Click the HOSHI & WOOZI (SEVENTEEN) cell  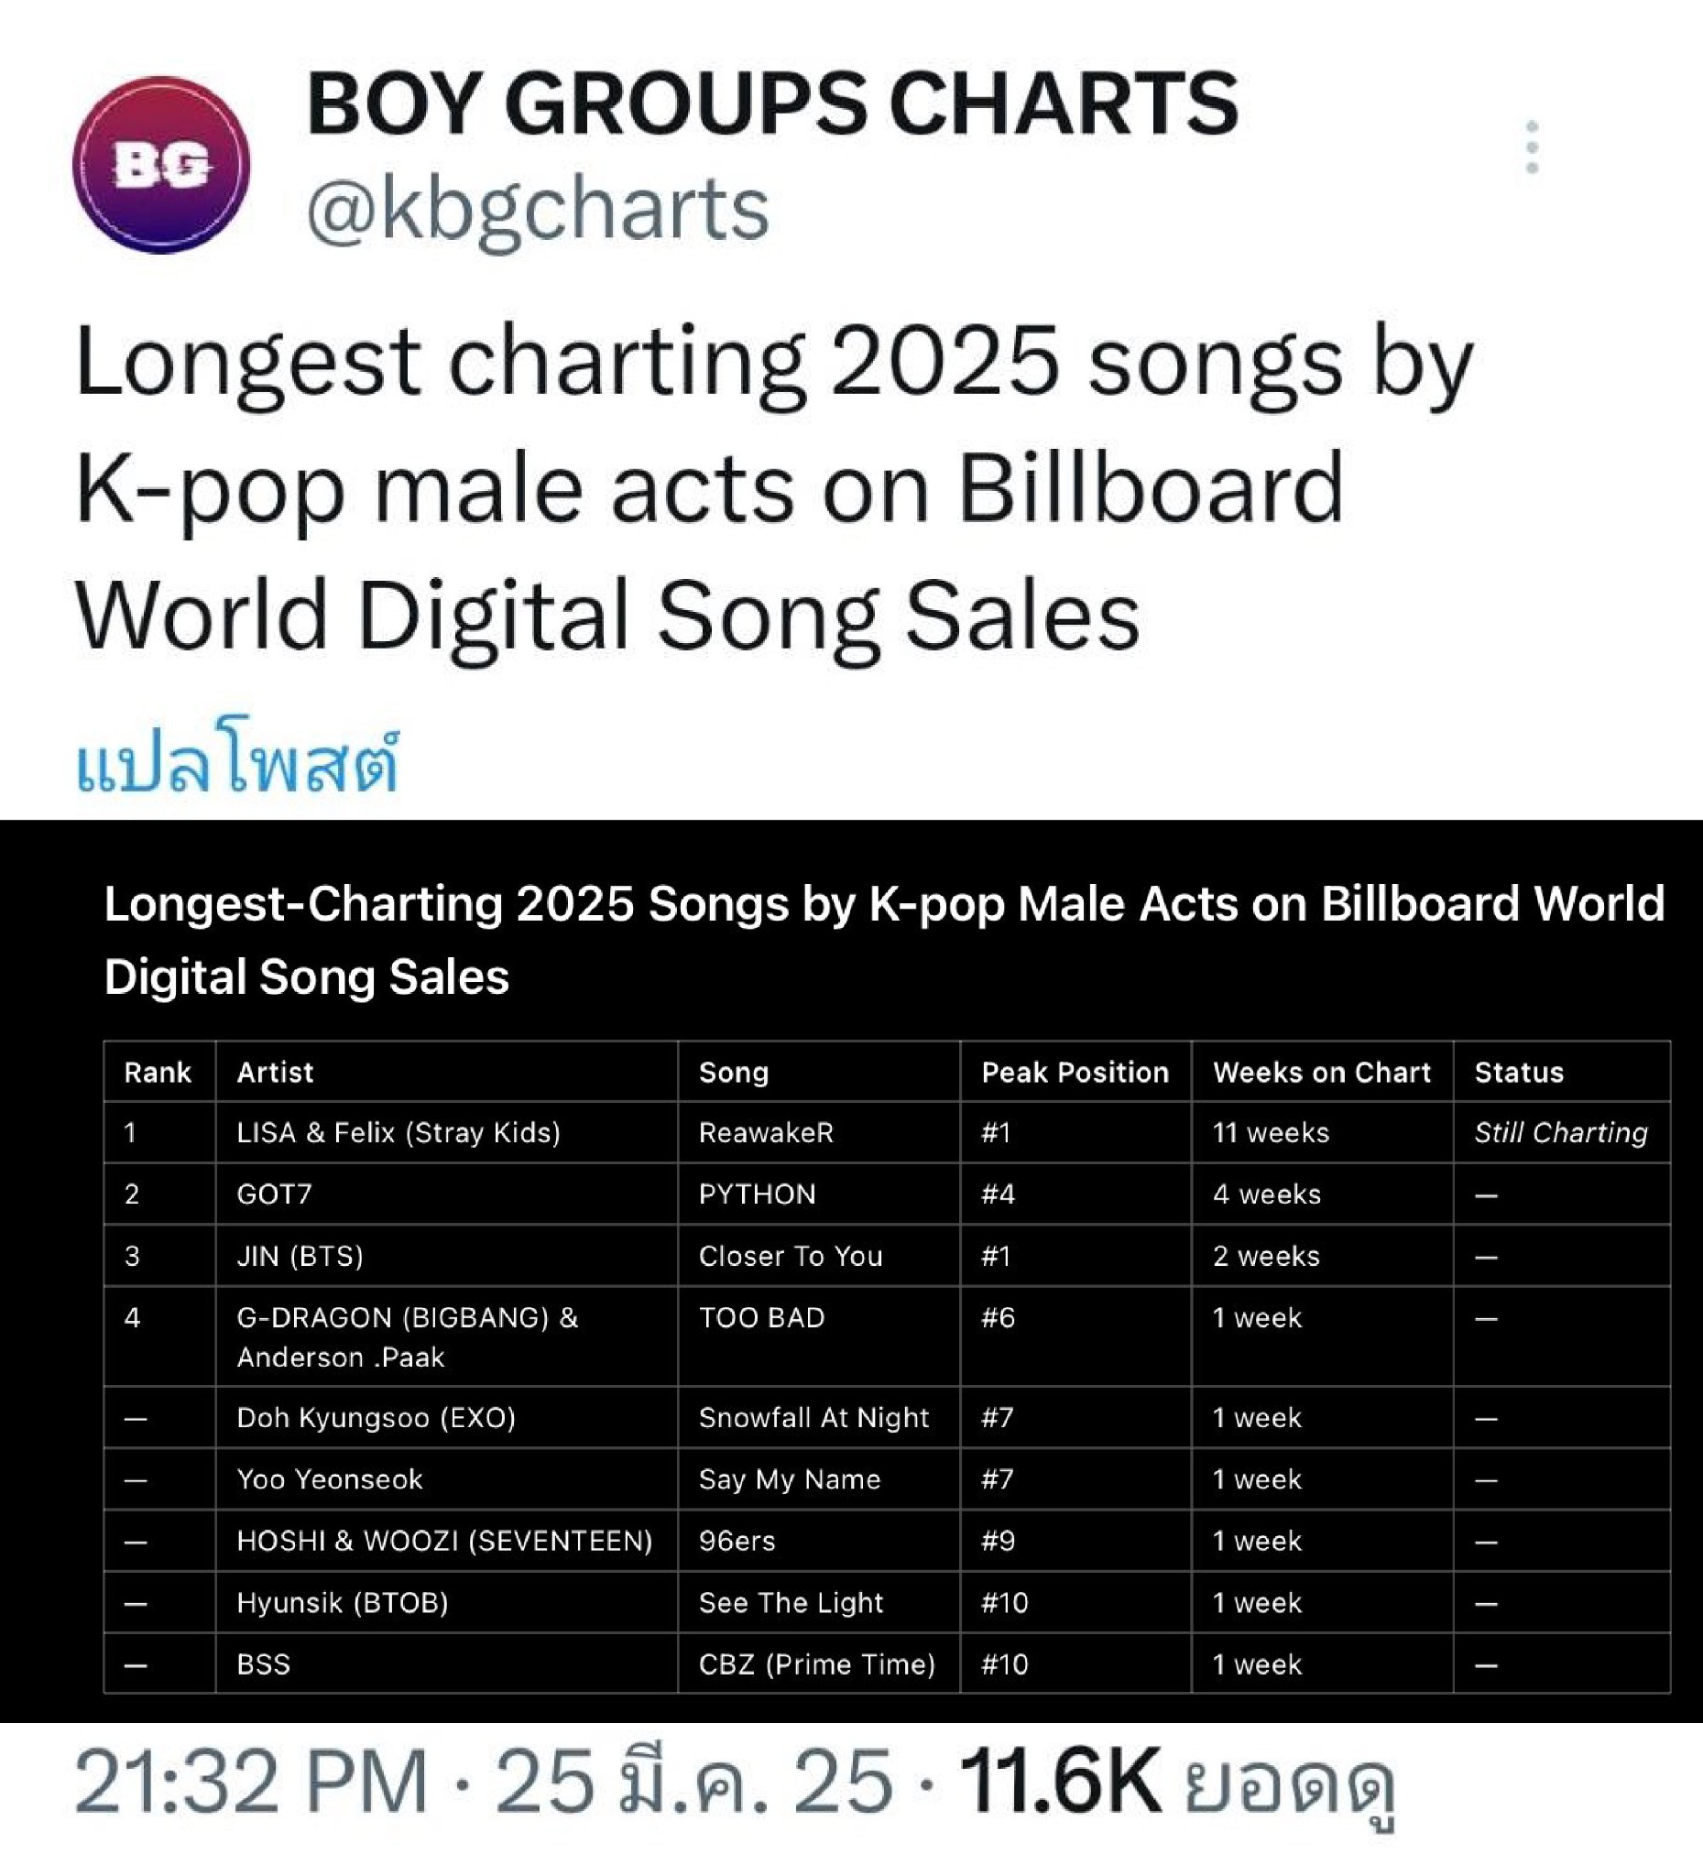pos(447,1541)
